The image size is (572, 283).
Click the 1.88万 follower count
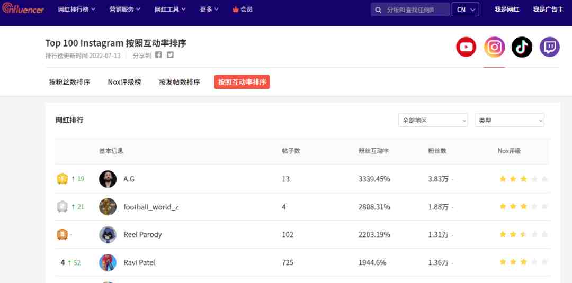[438, 207]
